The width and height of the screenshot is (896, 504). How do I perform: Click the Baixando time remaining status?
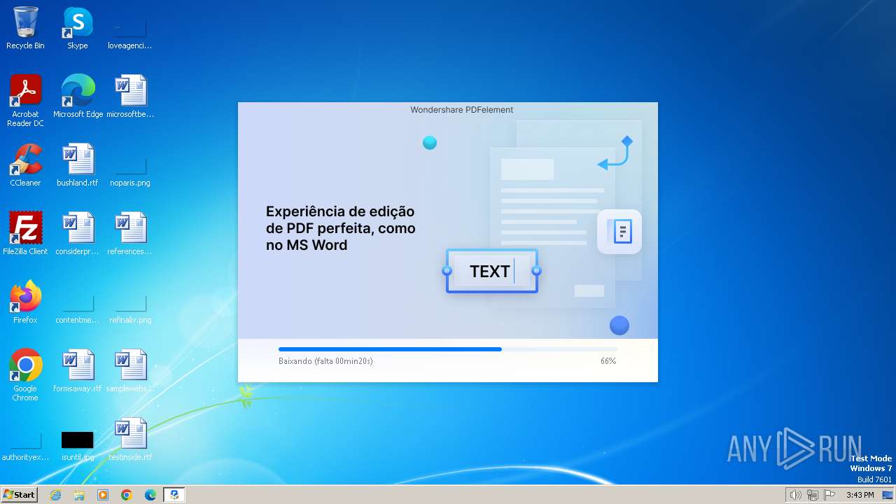click(325, 361)
